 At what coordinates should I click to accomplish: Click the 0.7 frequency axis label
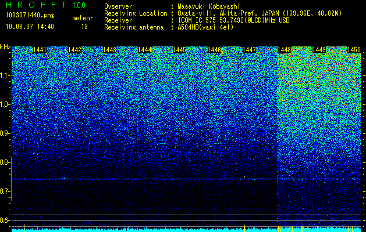pyautogui.click(x=5, y=191)
